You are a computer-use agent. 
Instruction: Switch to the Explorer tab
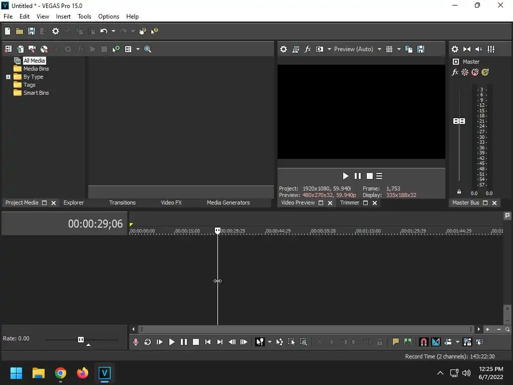pyautogui.click(x=74, y=203)
